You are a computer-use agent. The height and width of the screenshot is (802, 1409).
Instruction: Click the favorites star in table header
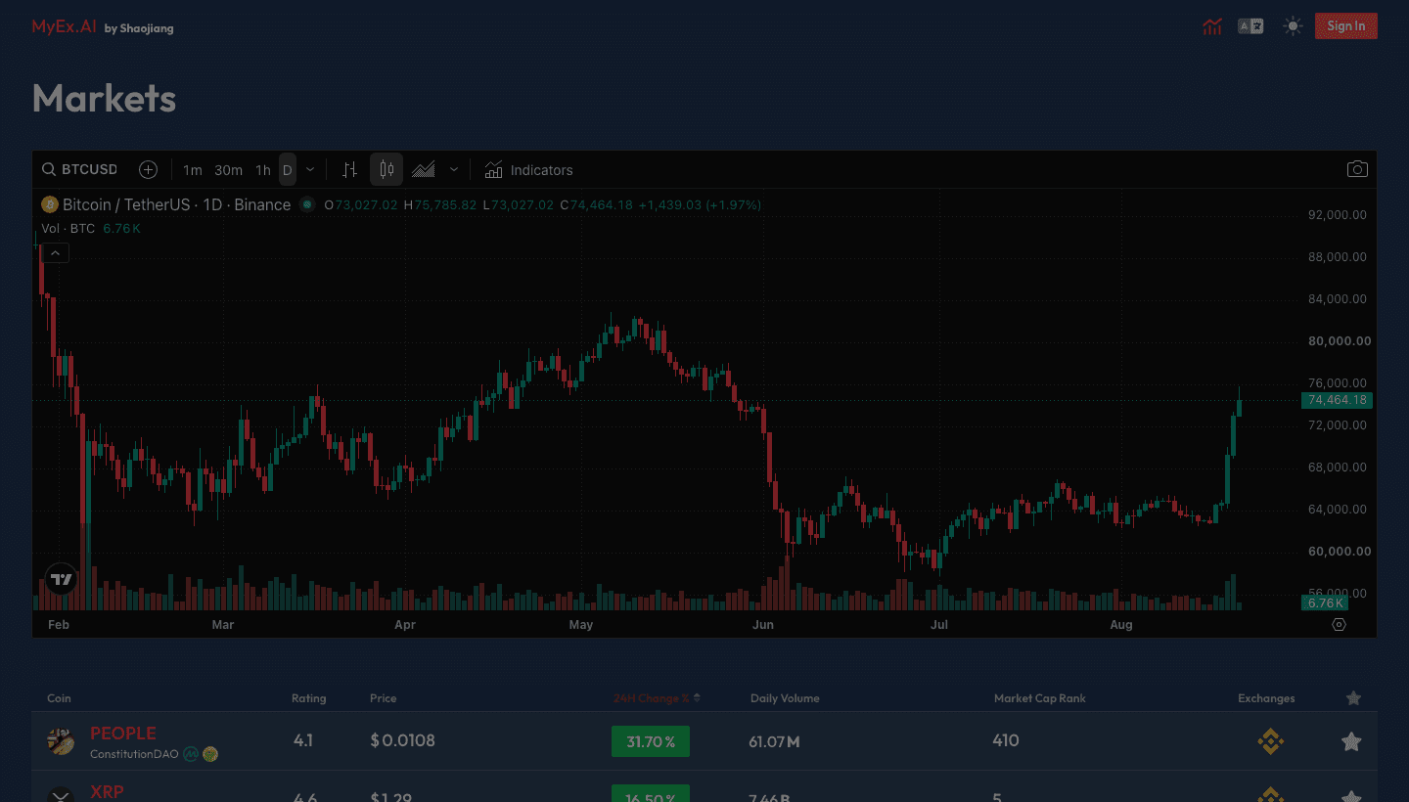1353,698
